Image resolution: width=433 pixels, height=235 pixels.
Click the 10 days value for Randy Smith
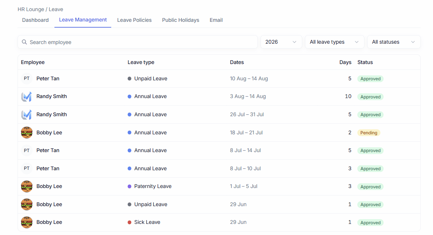348,97
